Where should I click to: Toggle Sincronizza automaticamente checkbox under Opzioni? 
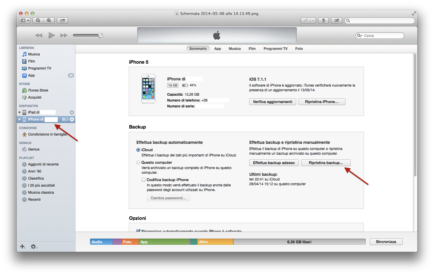(138, 231)
